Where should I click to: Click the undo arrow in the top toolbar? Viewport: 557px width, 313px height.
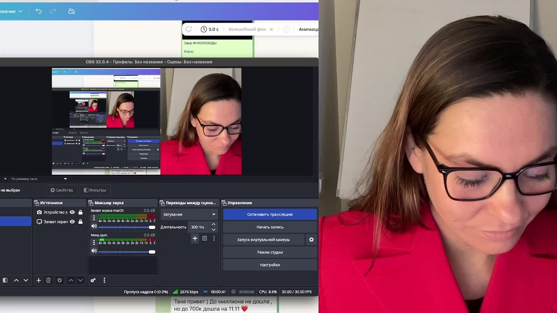39,11
